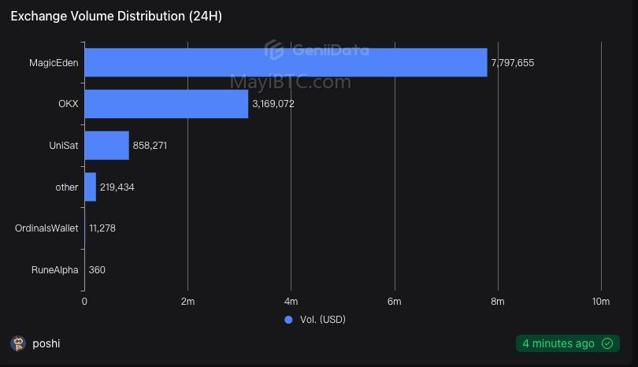Click the 7,797,655 value label
This screenshot has width=638, height=367.
pos(513,63)
